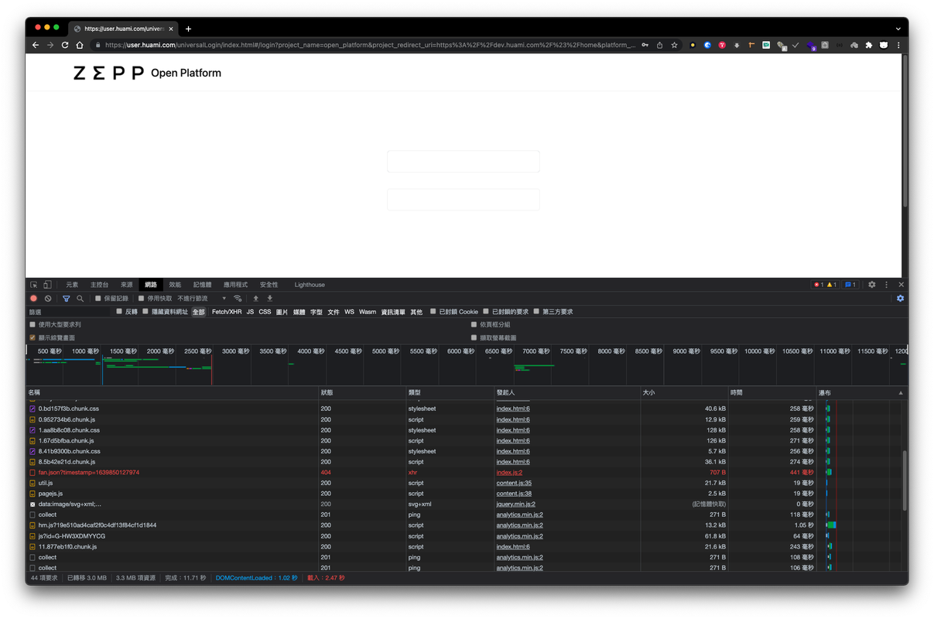This screenshot has width=934, height=619.
Task: Toggle the blue filter funnel icon
Action: click(x=66, y=299)
